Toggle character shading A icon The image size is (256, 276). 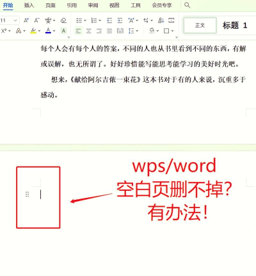pos(63,31)
